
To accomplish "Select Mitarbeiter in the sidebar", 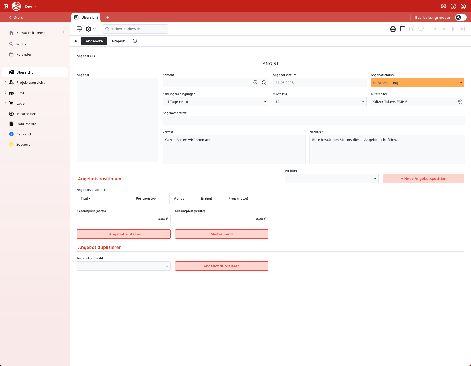I will tap(26, 114).
